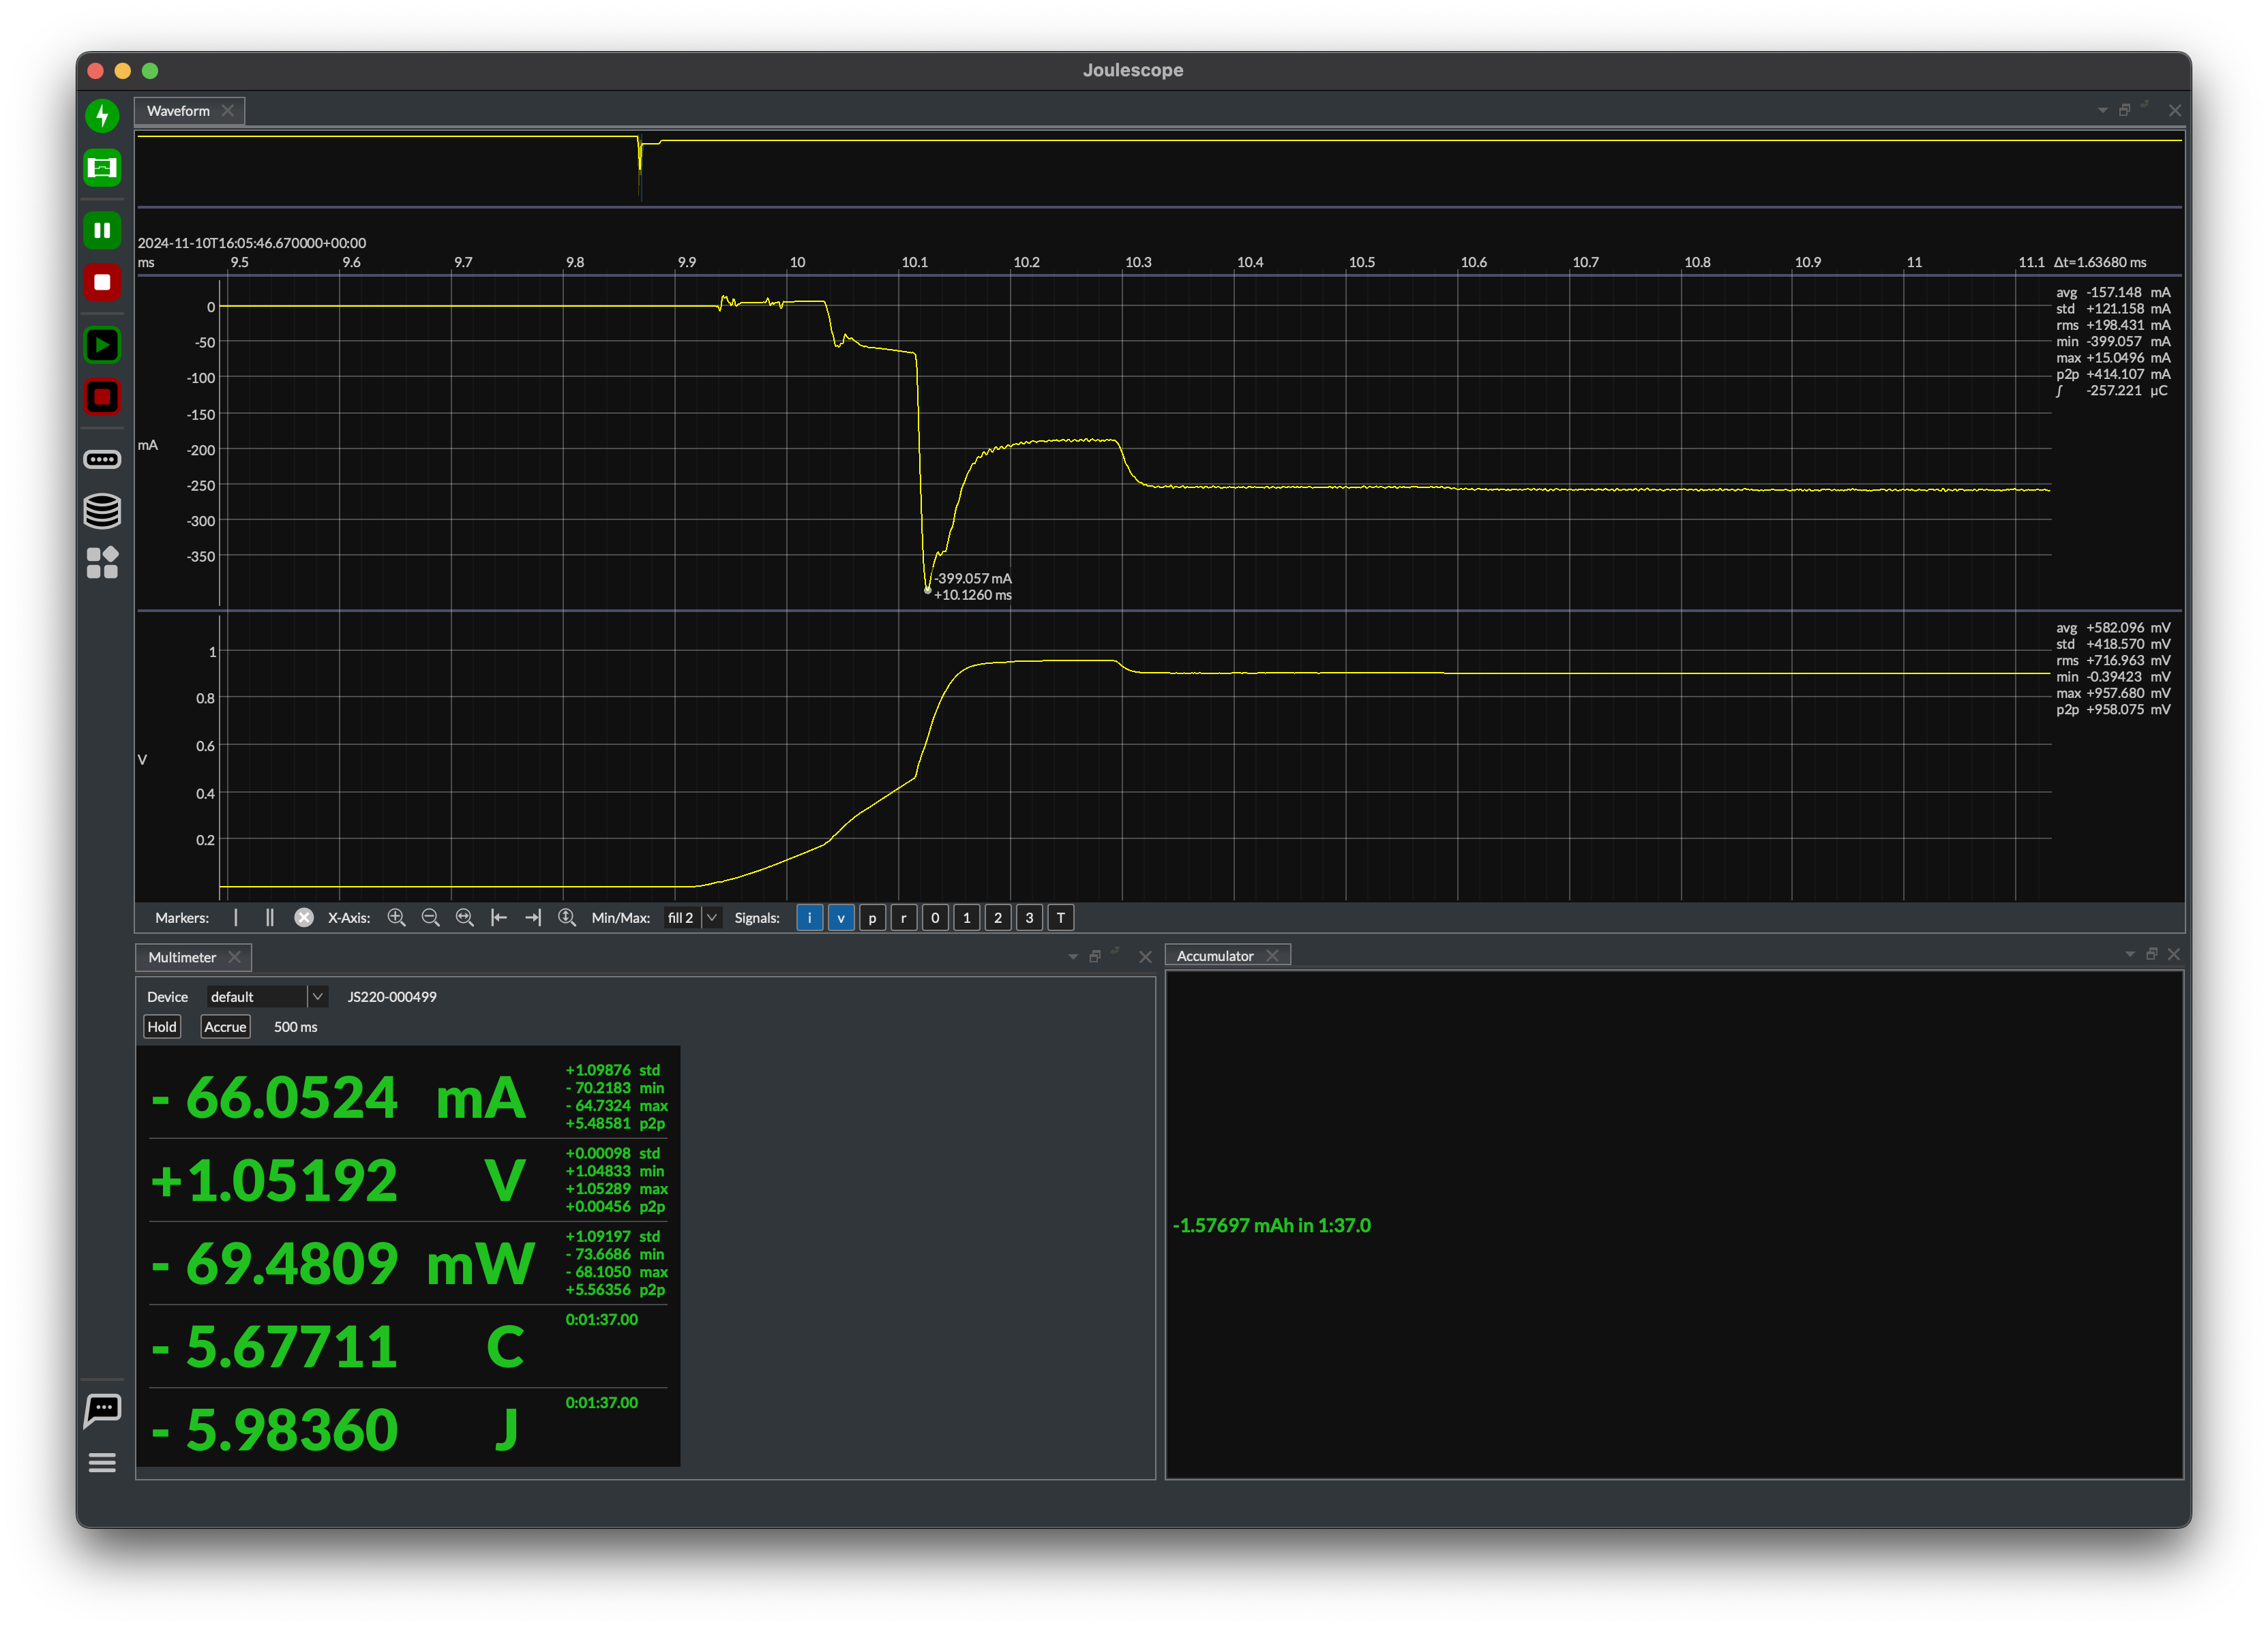Screen dimensions: 2268x1629
Task: Open the Accumulator panel dropdown arrow
Action: tap(2130, 954)
